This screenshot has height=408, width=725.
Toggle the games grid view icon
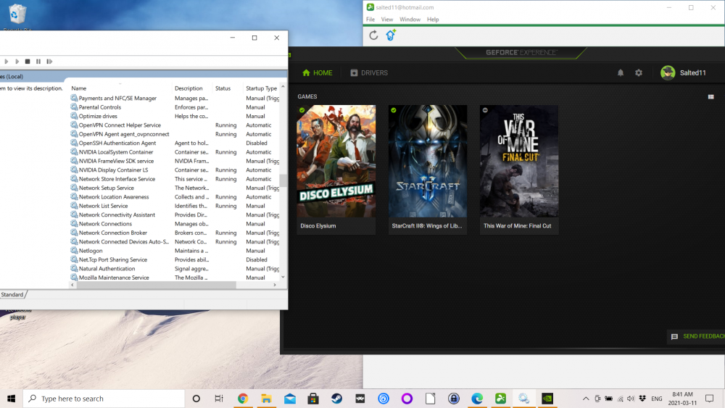(711, 97)
